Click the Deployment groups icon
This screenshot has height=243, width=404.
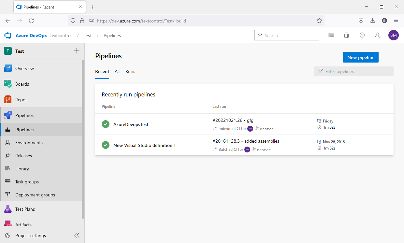coord(8,195)
